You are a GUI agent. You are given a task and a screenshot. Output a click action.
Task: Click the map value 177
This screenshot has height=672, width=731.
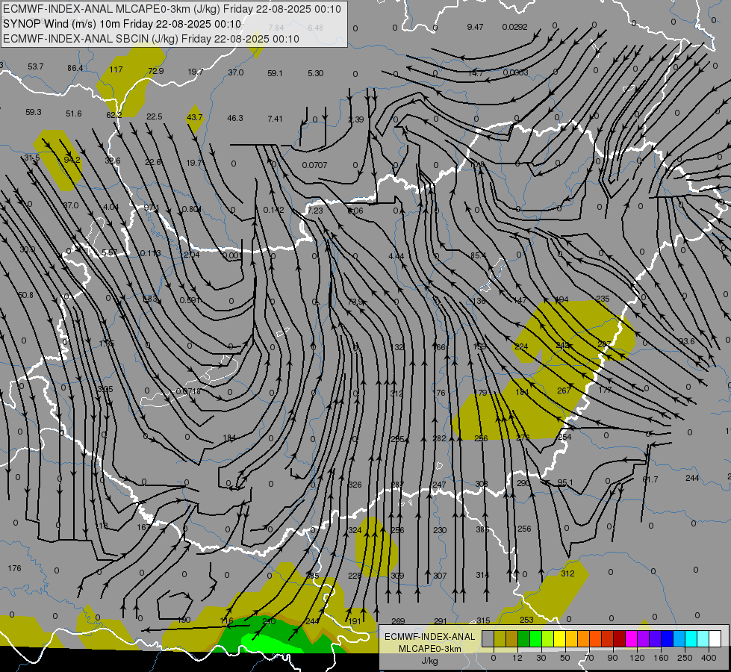[605, 390]
